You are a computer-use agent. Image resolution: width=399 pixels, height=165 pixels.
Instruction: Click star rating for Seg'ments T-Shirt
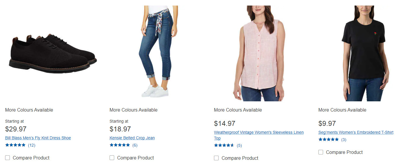(329, 140)
